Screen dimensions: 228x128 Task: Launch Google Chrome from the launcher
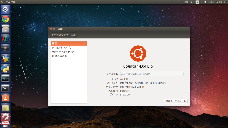click(x=5, y=19)
